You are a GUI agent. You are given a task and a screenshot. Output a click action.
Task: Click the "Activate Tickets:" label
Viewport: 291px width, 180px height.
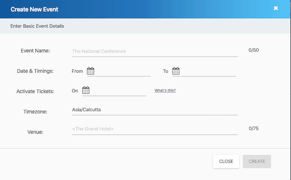[x=35, y=91]
